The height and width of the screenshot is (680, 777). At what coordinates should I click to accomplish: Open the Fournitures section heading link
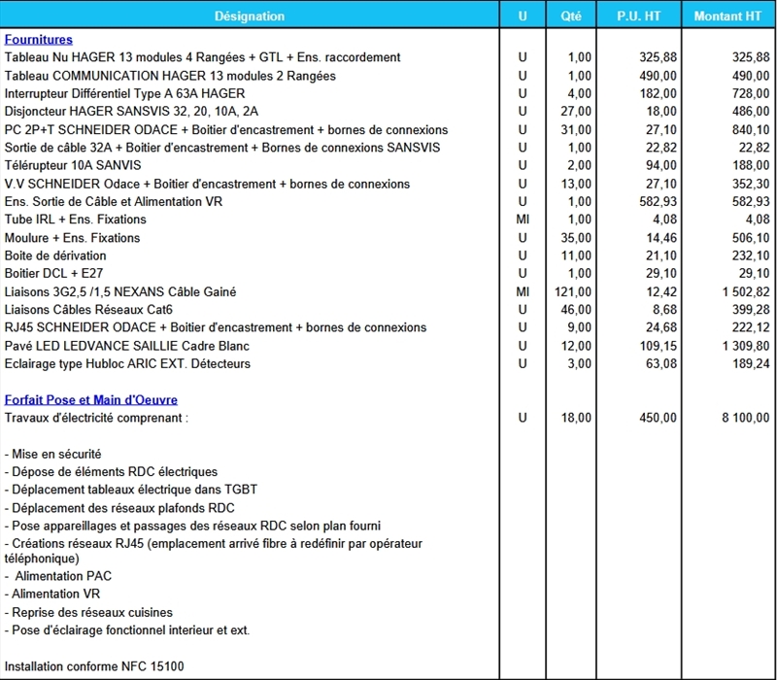pos(38,40)
